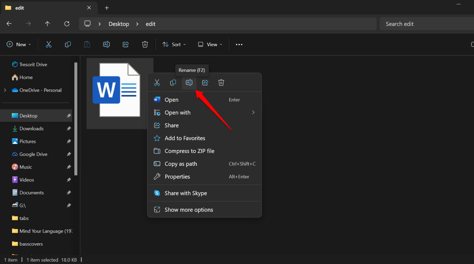
Task: Toggle the pin next to Music
Action: (x=69, y=167)
